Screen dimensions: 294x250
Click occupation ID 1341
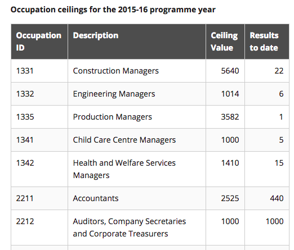pyautogui.click(x=25, y=140)
